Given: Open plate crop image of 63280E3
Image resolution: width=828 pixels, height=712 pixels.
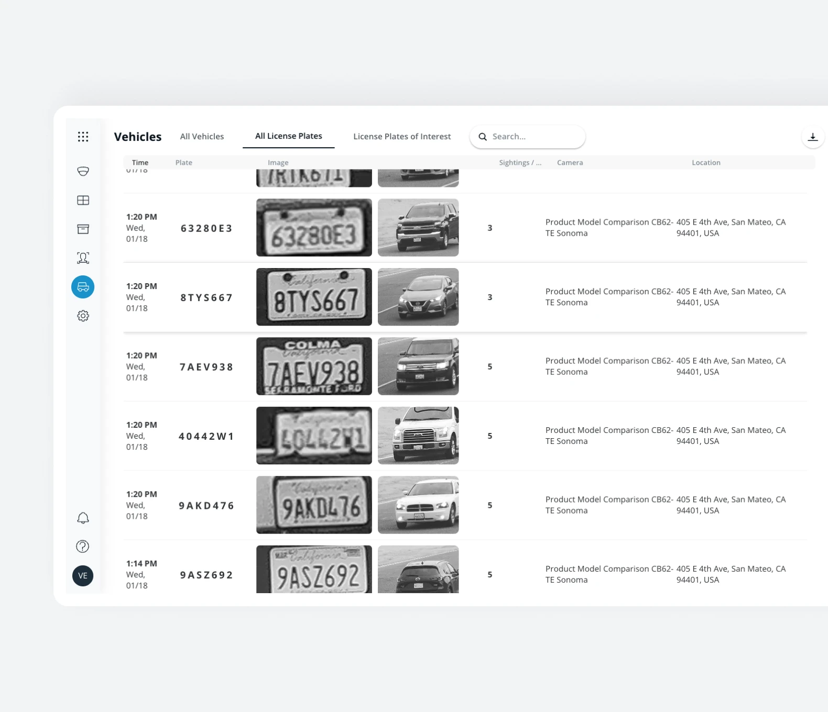Looking at the screenshot, I should tap(314, 228).
